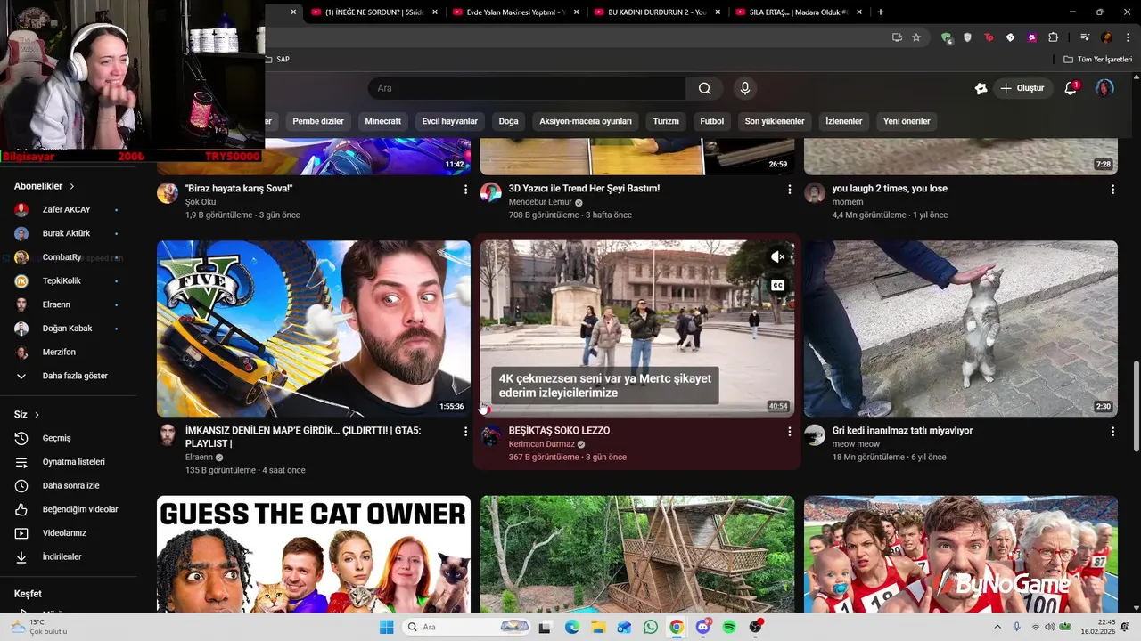Switch to BU KADINI DURDURUN 2 tab

[x=656, y=12]
